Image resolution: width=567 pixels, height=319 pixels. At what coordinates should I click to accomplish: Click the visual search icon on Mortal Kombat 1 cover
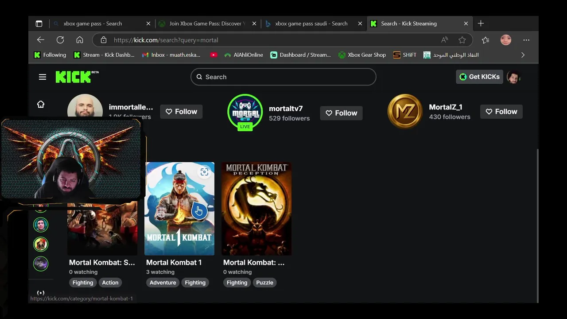204,172
